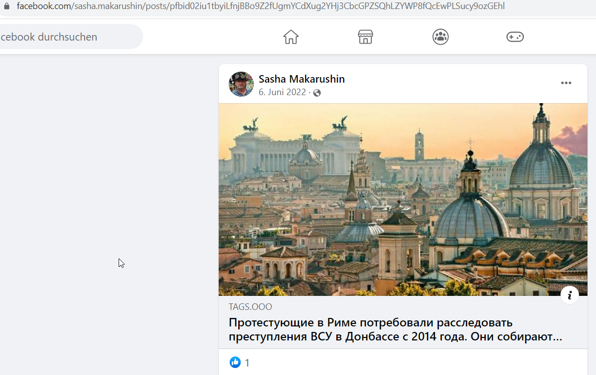The height and width of the screenshot is (375, 596).
Task: Open the Facebook Home icon
Action: click(x=291, y=37)
